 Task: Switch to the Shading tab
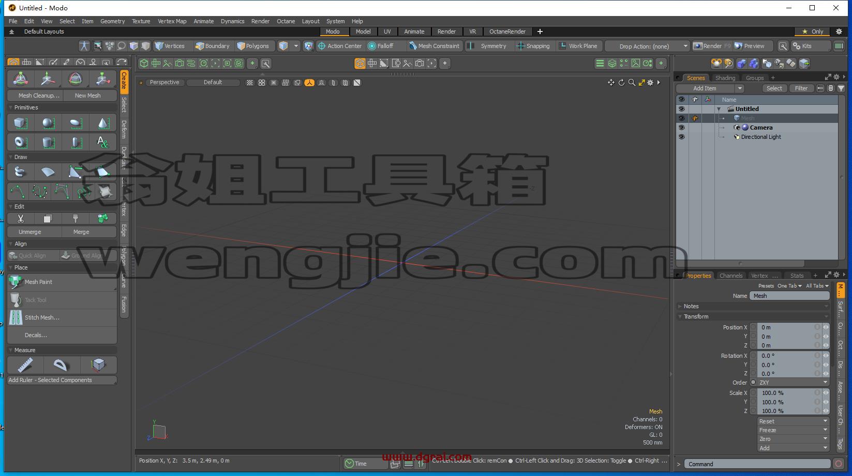pyautogui.click(x=725, y=78)
